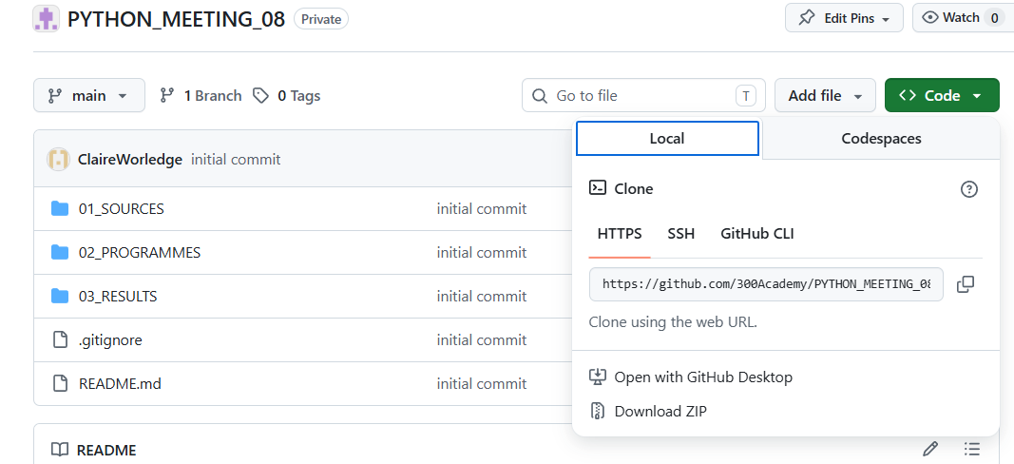The width and height of the screenshot is (1014, 464).
Task: Open the .gitignore file
Action: (x=110, y=339)
